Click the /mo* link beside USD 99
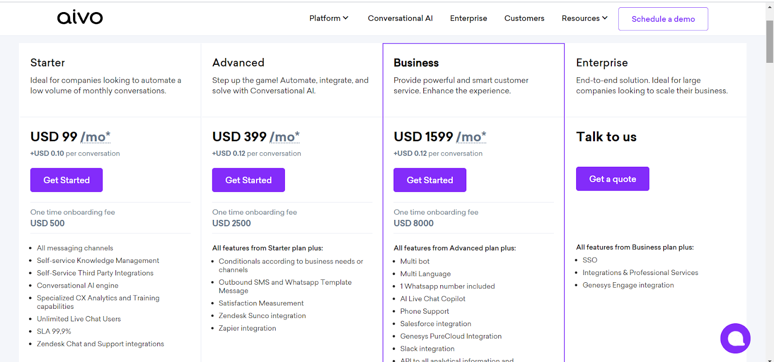774x362 pixels. tap(95, 137)
